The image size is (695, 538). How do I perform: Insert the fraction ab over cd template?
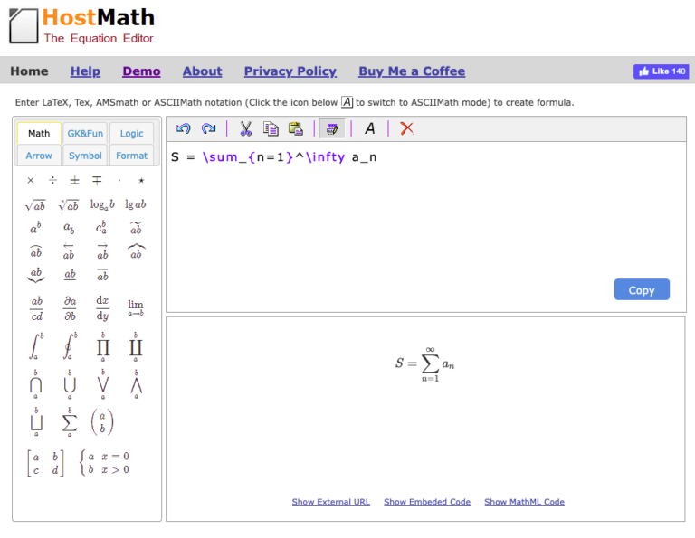[37, 308]
